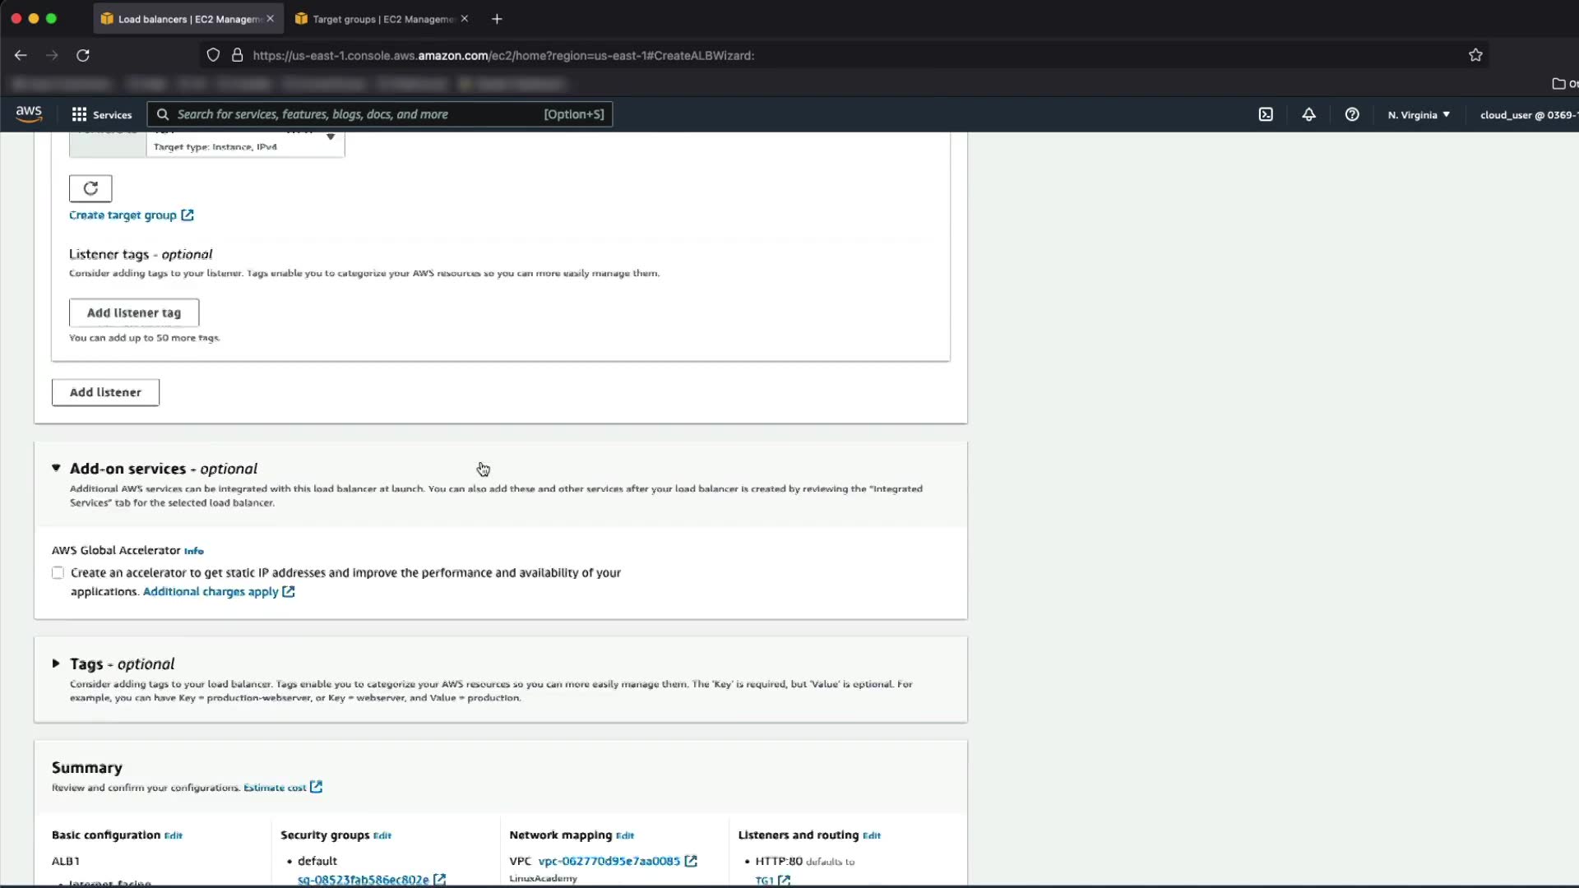Open the help question mark icon
The height and width of the screenshot is (888, 1579).
coord(1352,114)
